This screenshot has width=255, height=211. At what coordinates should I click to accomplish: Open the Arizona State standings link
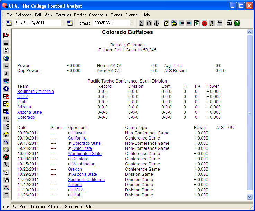pyautogui.click(x=29, y=112)
